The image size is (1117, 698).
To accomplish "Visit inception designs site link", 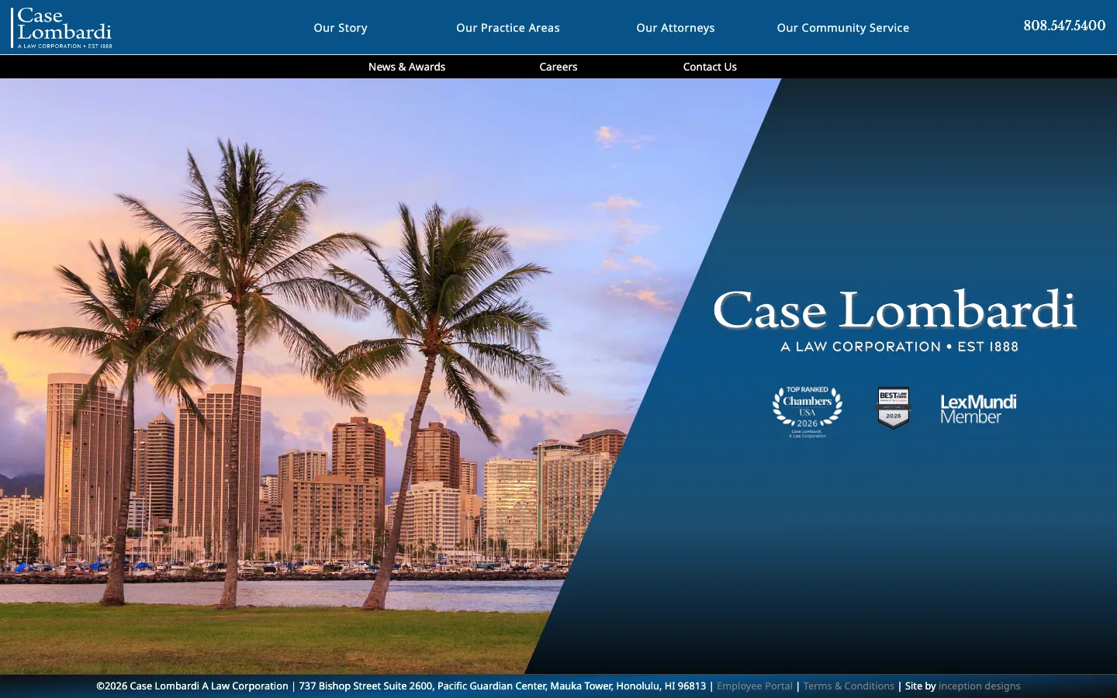I will pyautogui.click(x=980, y=686).
